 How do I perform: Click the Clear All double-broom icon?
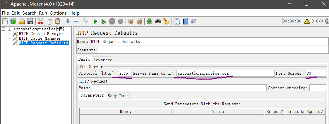coord(139,21)
